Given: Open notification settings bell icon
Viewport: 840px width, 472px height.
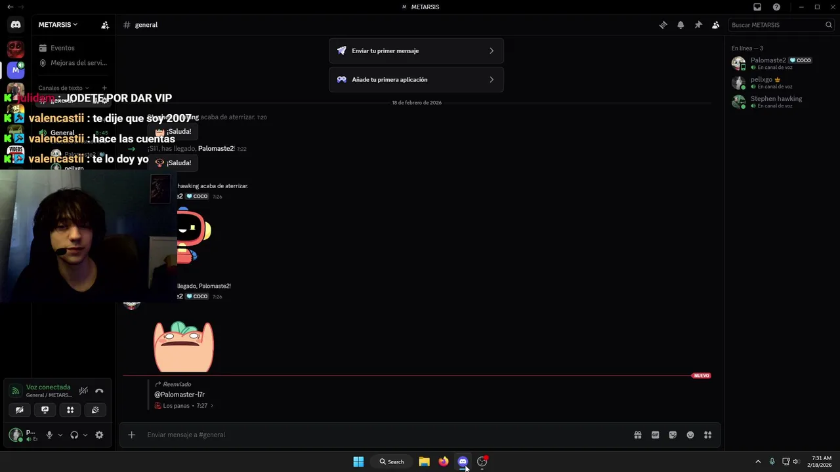Looking at the screenshot, I should 681,25.
